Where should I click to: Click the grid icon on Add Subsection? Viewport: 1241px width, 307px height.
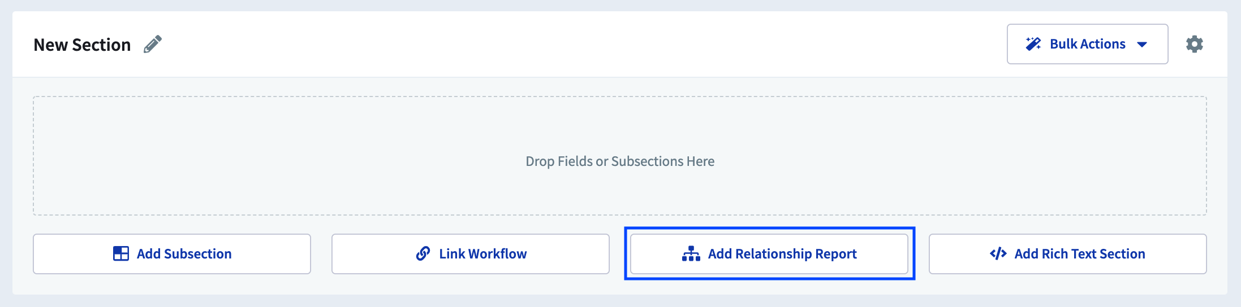point(121,254)
